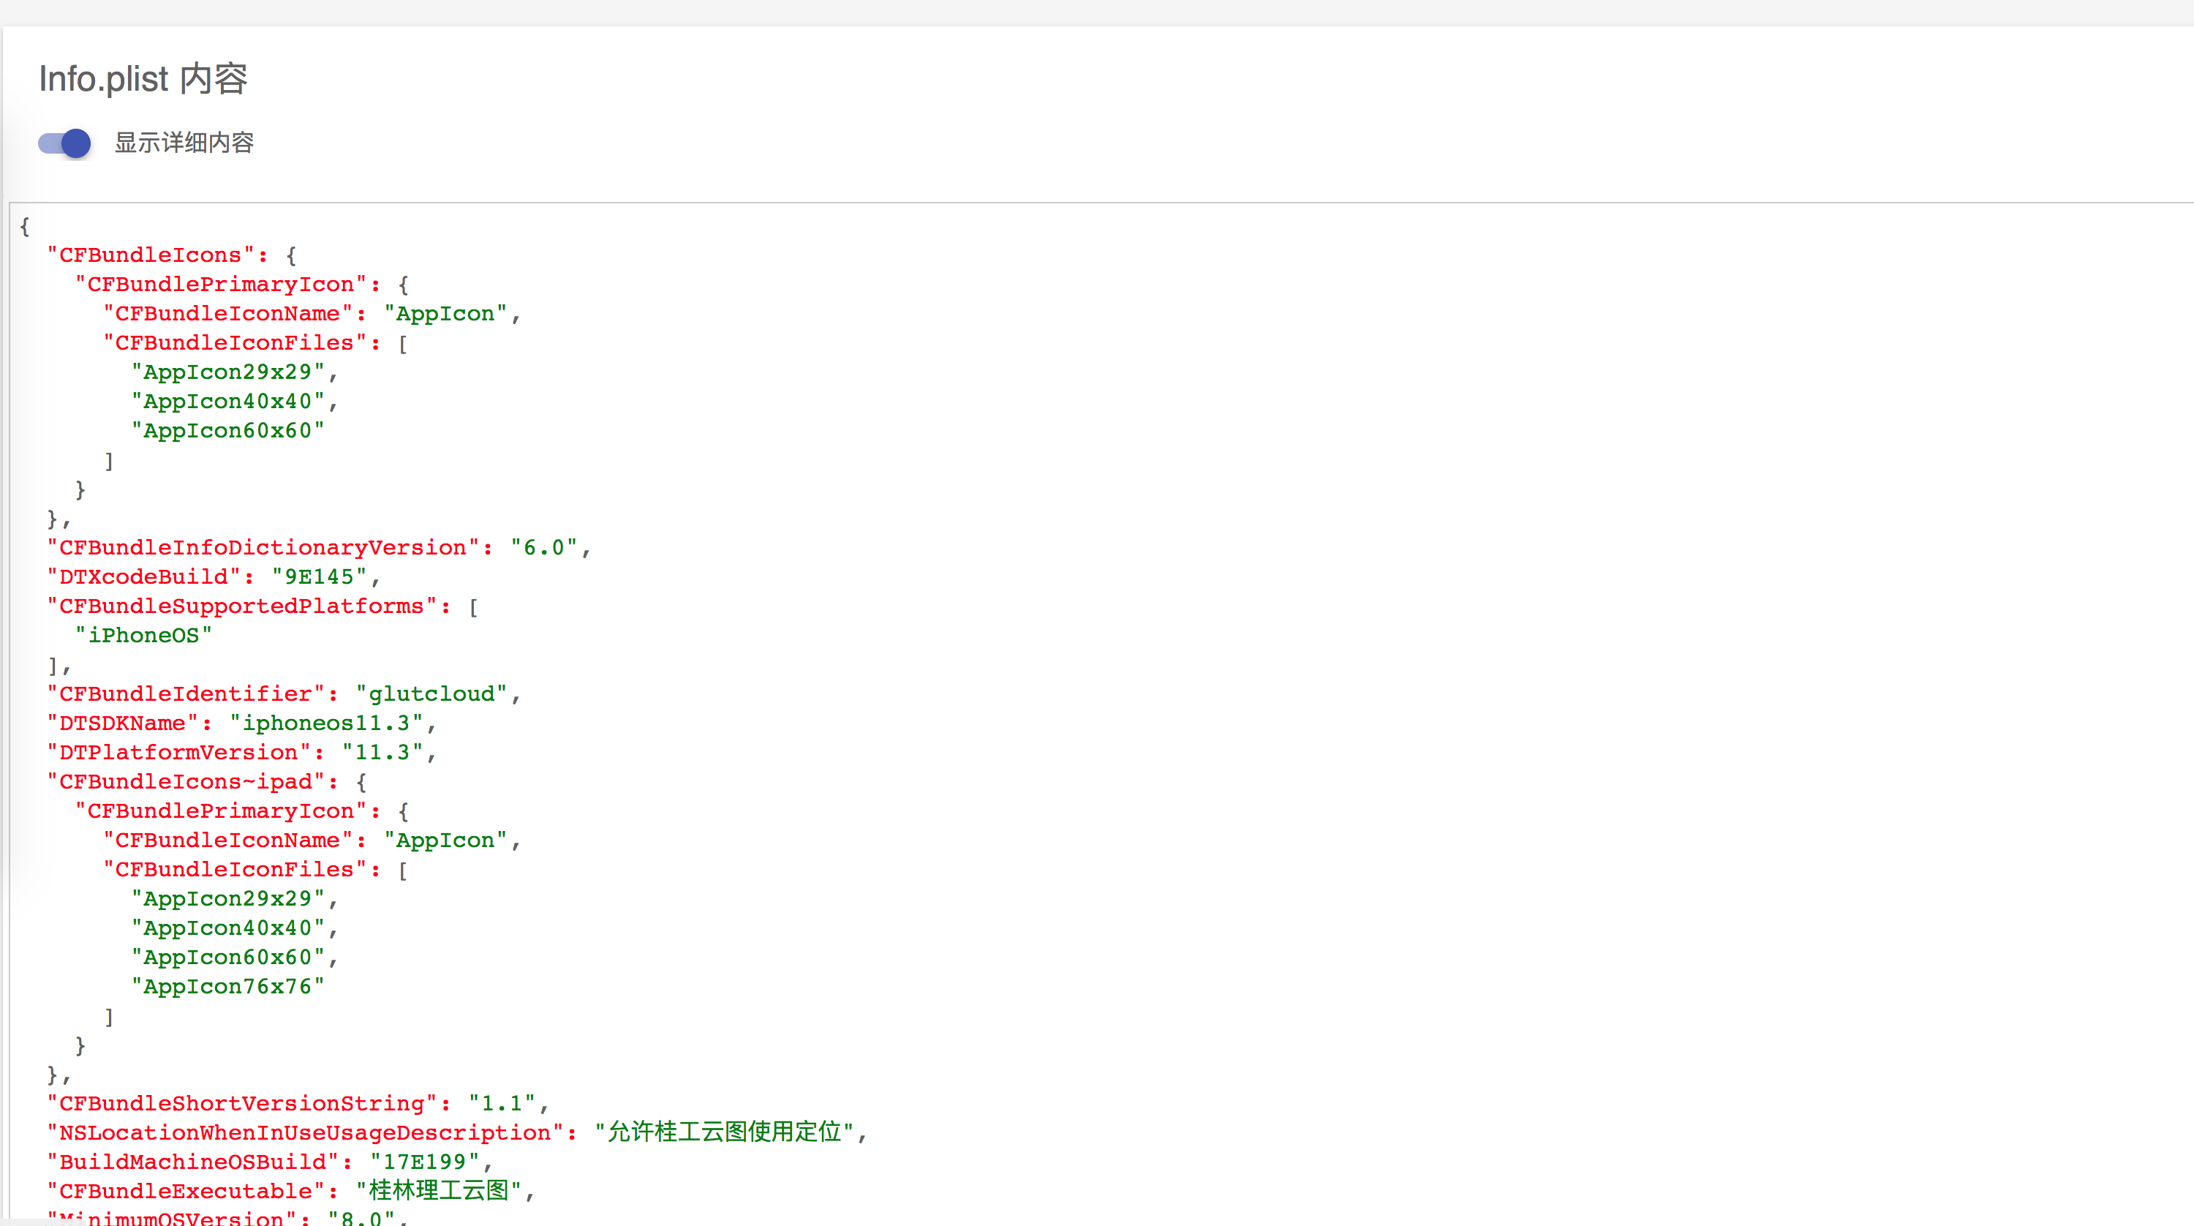This screenshot has width=2194, height=1226.
Task: Click the CFBundleInfoDictionaryVersion key
Action: point(263,548)
